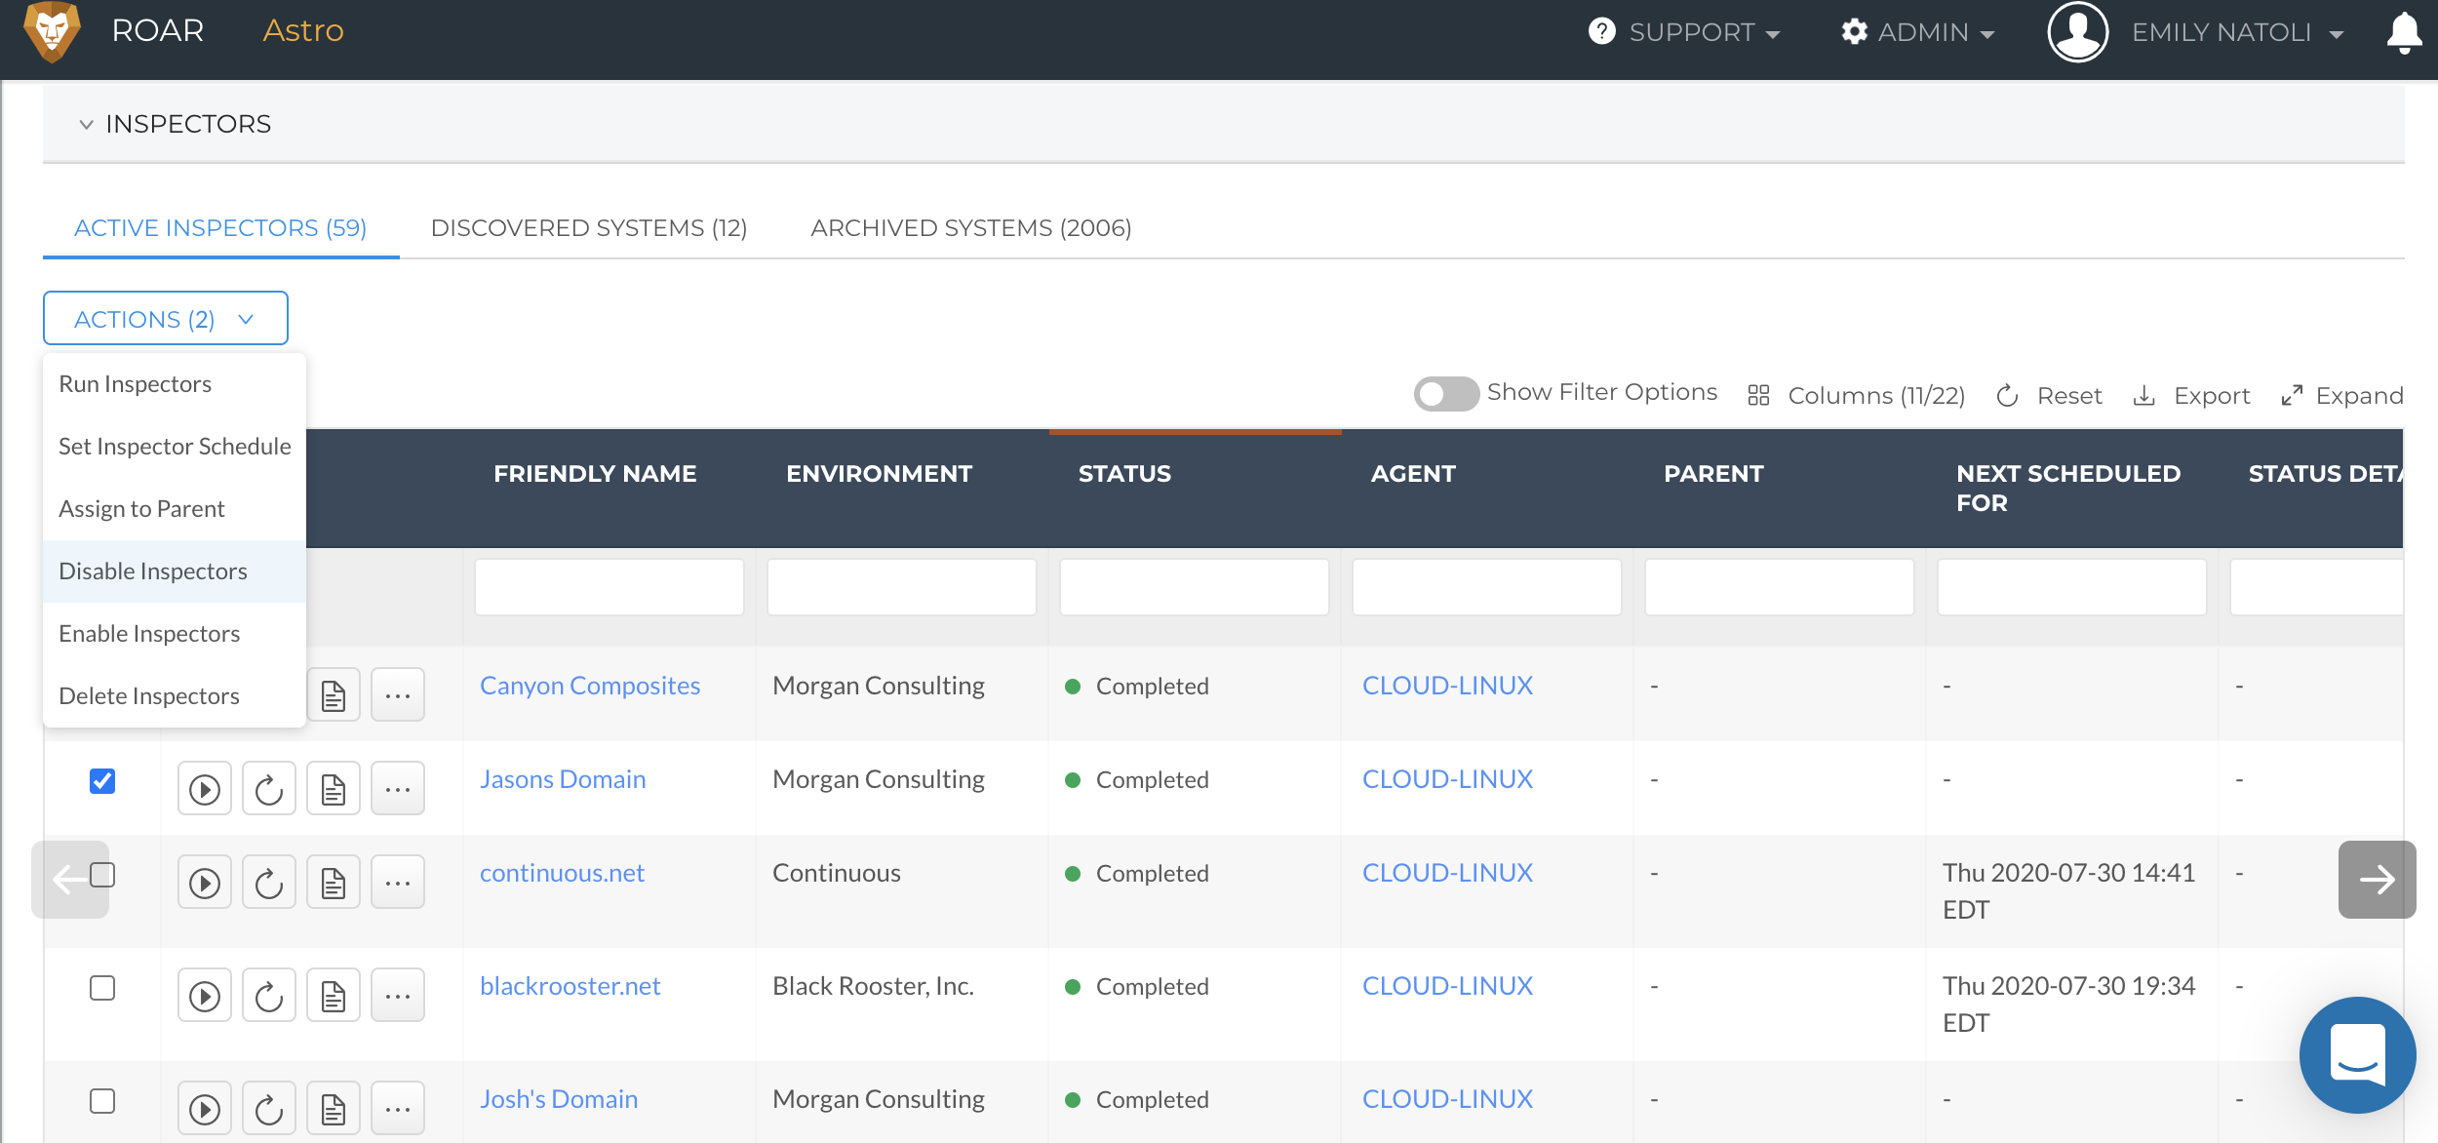Open Columns (11/22) chooser
2438x1143 pixels.
click(x=1857, y=395)
